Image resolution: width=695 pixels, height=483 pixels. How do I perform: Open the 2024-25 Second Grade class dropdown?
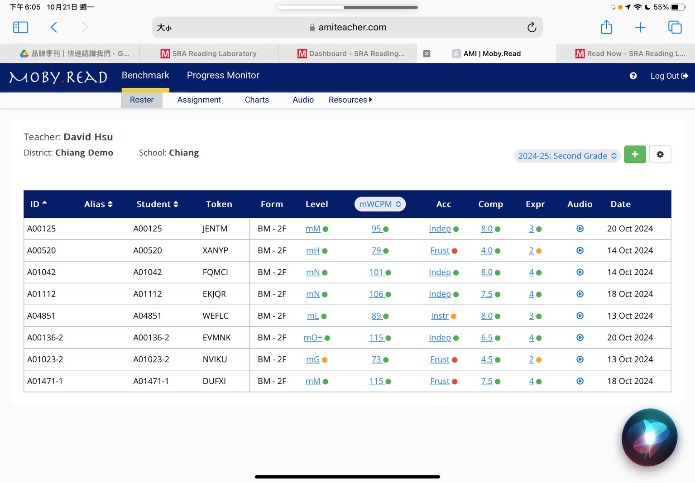[567, 156]
